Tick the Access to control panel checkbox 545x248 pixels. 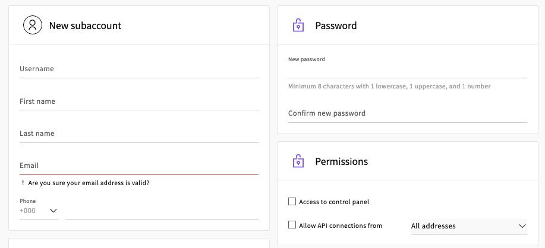coord(292,202)
